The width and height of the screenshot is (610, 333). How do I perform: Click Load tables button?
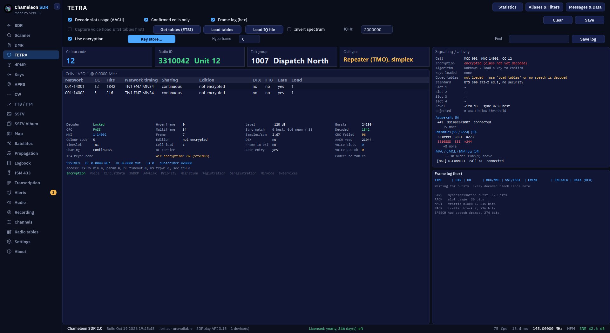click(222, 29)
